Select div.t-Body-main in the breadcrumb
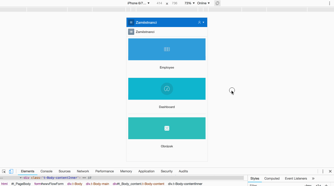The width and height of the screenshot is (334, 186). click(97, 184)
